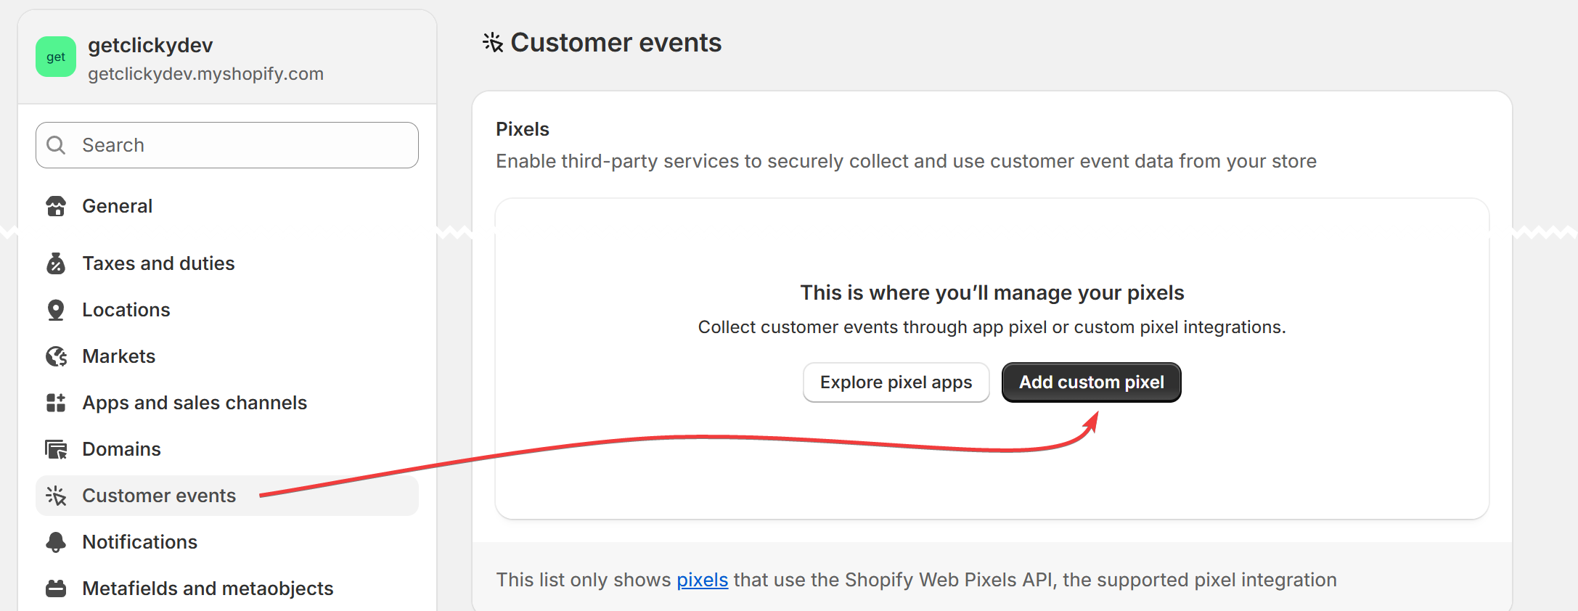Click the Domains icon in the sidebar
The height and width of the screenshot is (611, 1578).
[x=56, y=449]
